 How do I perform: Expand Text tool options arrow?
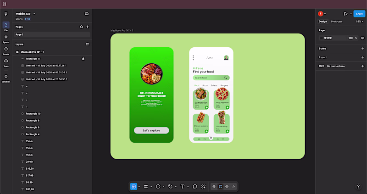click(x=188, y=187)
